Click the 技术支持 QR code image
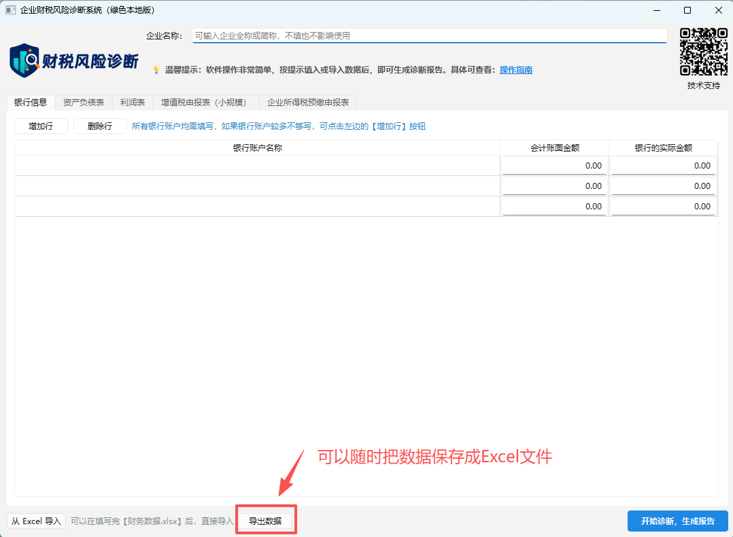The image size is (733, 537). tap(704, 52)
